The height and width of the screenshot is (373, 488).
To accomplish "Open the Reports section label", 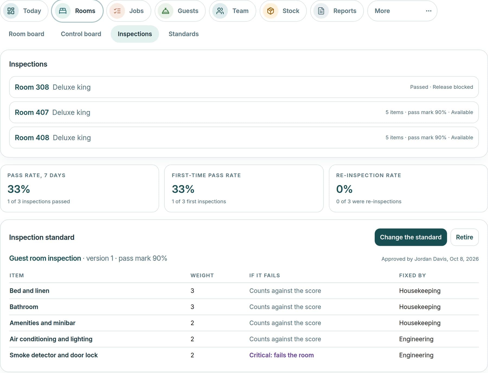I will pos(345,11).
